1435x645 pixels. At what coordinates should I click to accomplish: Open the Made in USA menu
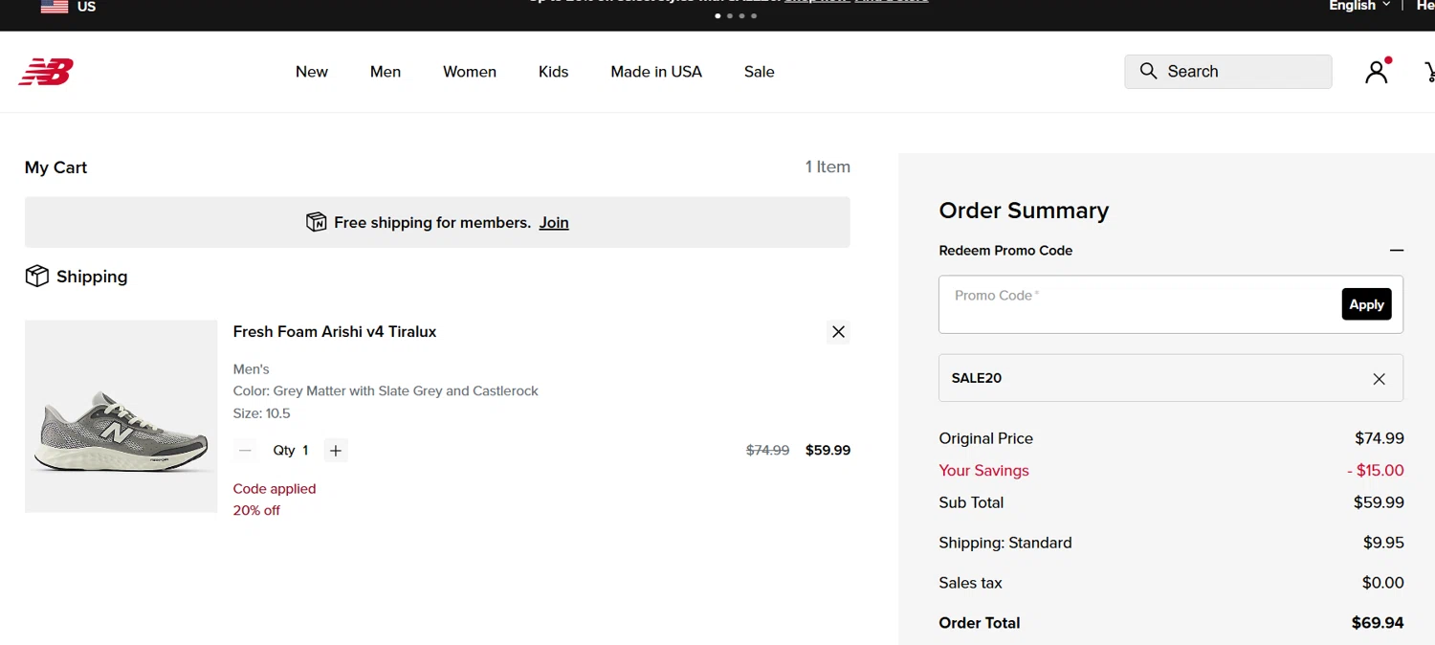tap(656, 72)
